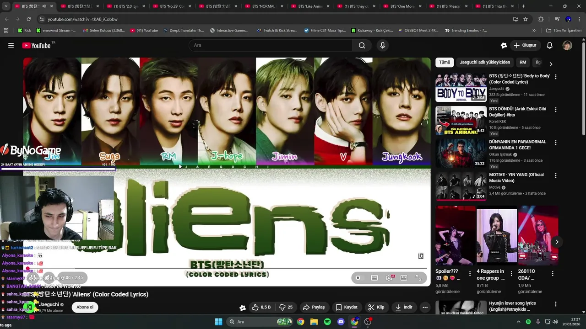Show hidden bookmarks with double chevron
This screenshot has height=329, width=586.
point(534,31)
